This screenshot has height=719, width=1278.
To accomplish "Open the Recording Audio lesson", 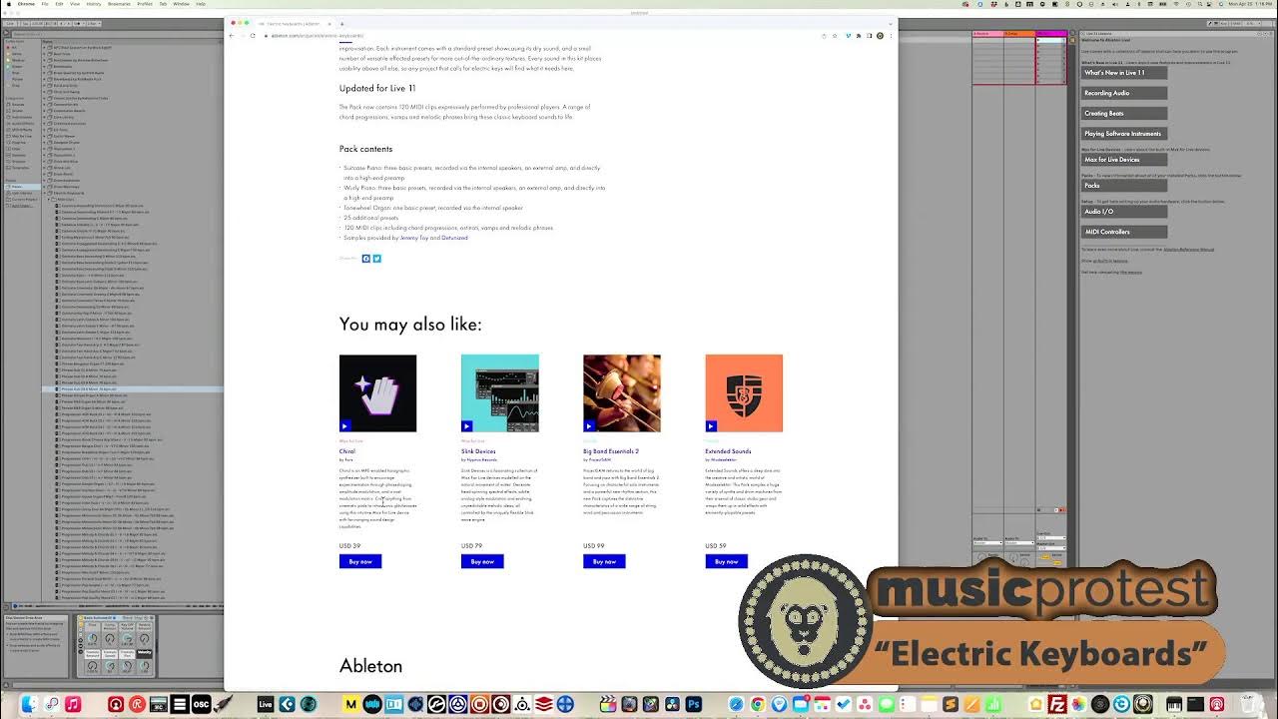I will point(1124,93).
